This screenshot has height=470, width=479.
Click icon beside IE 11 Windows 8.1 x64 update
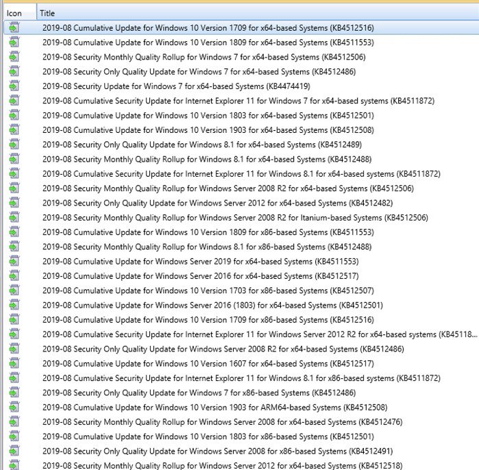coord(14,174)
